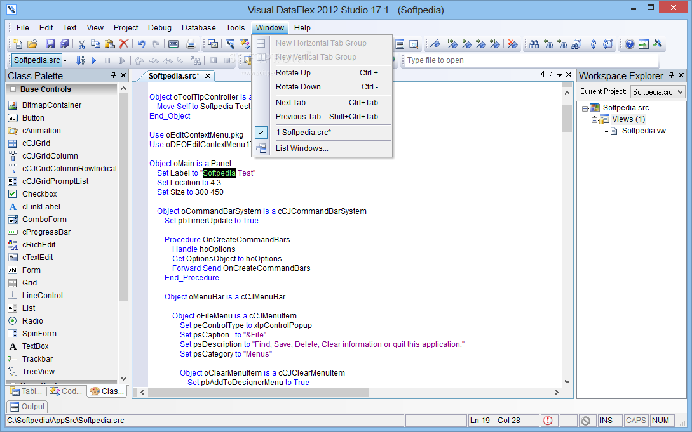Click the Save floppy disk icon

[50, 44]
